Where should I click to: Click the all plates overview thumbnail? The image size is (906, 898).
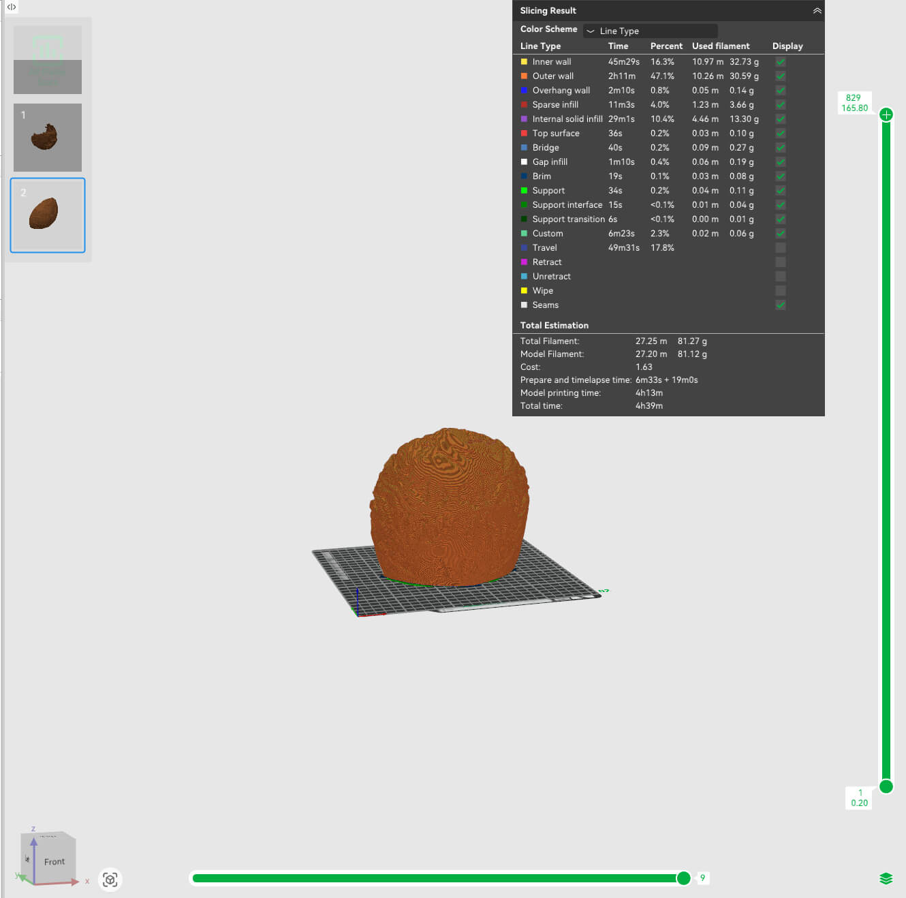pyautogui.click(x=48, y=60)
